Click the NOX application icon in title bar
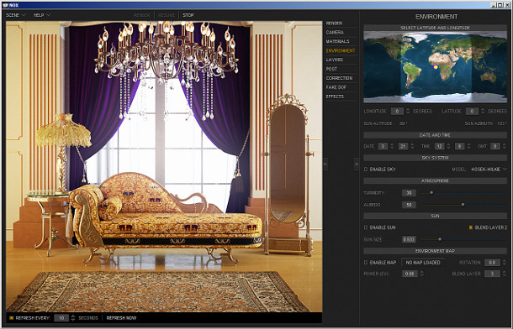This screenshot has width=513, height=329. [x=5, y=5]
